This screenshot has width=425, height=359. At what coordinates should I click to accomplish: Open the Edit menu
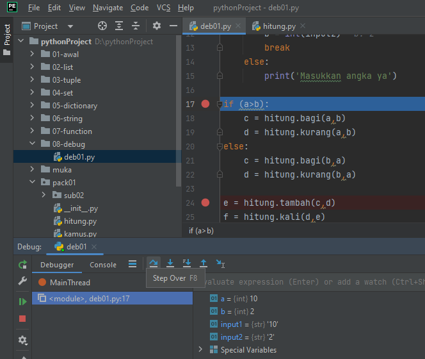54,8
